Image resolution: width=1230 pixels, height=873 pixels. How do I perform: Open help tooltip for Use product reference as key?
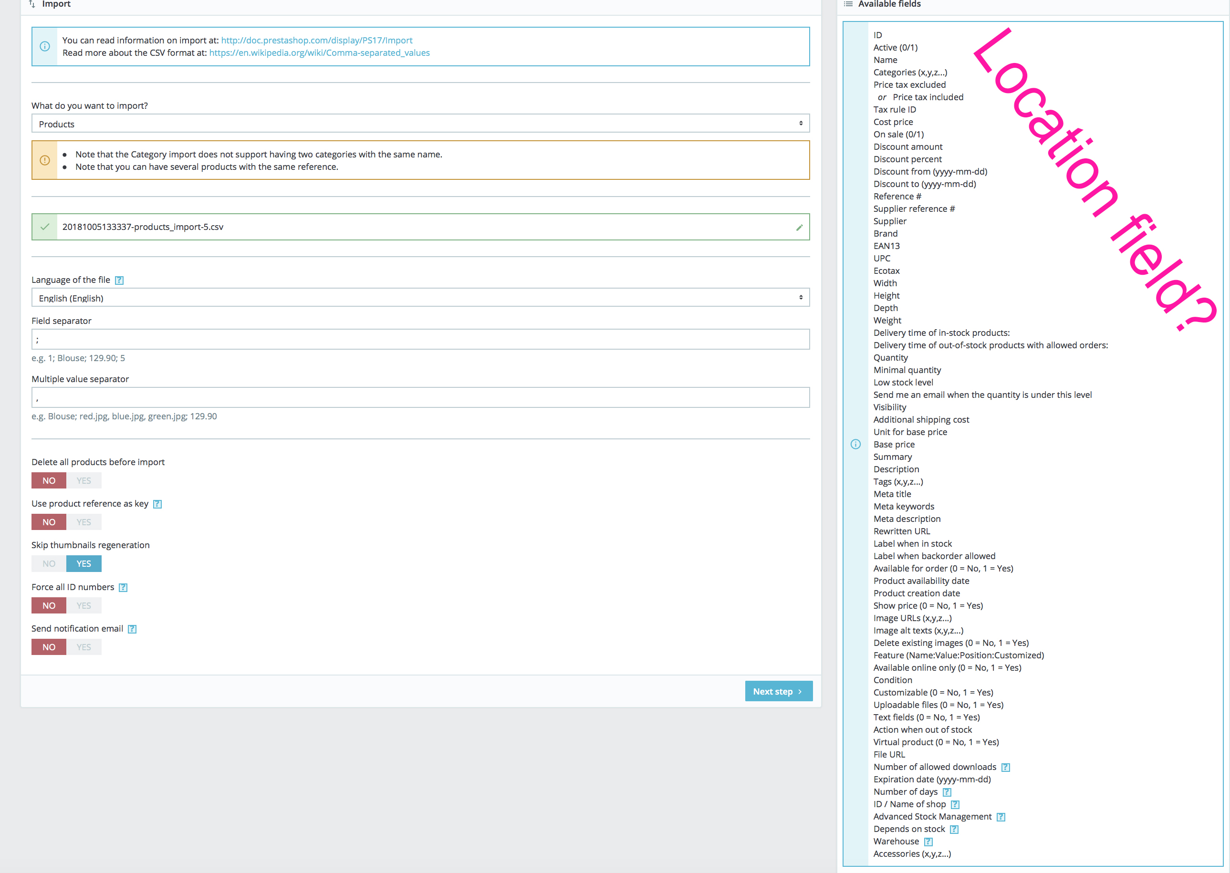(x=157, y=504)
